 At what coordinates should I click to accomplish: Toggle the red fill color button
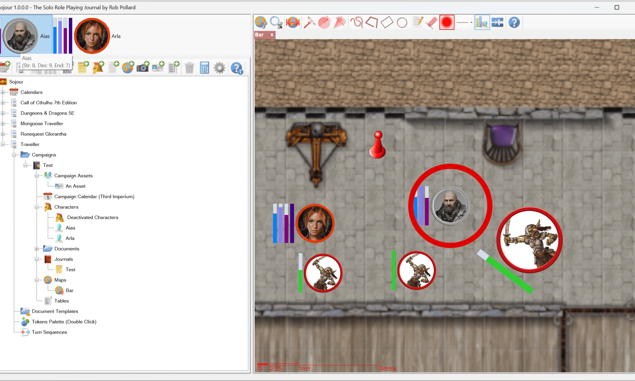[x=447, y=23]
